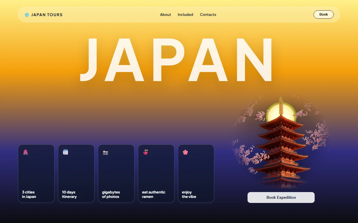Go to the Included section

tap(185, 14)
